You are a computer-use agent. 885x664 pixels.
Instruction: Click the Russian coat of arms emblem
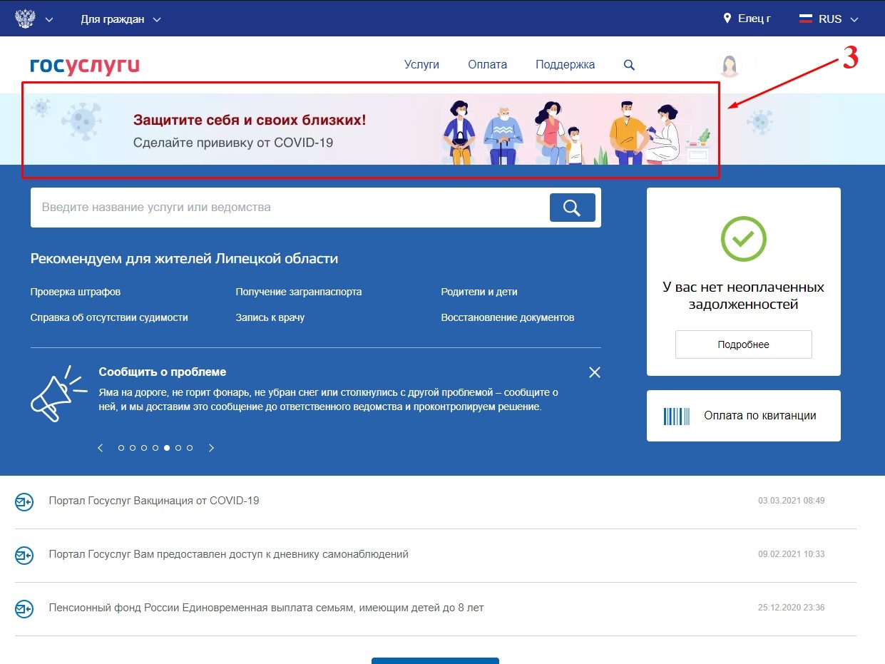point(25,19)
